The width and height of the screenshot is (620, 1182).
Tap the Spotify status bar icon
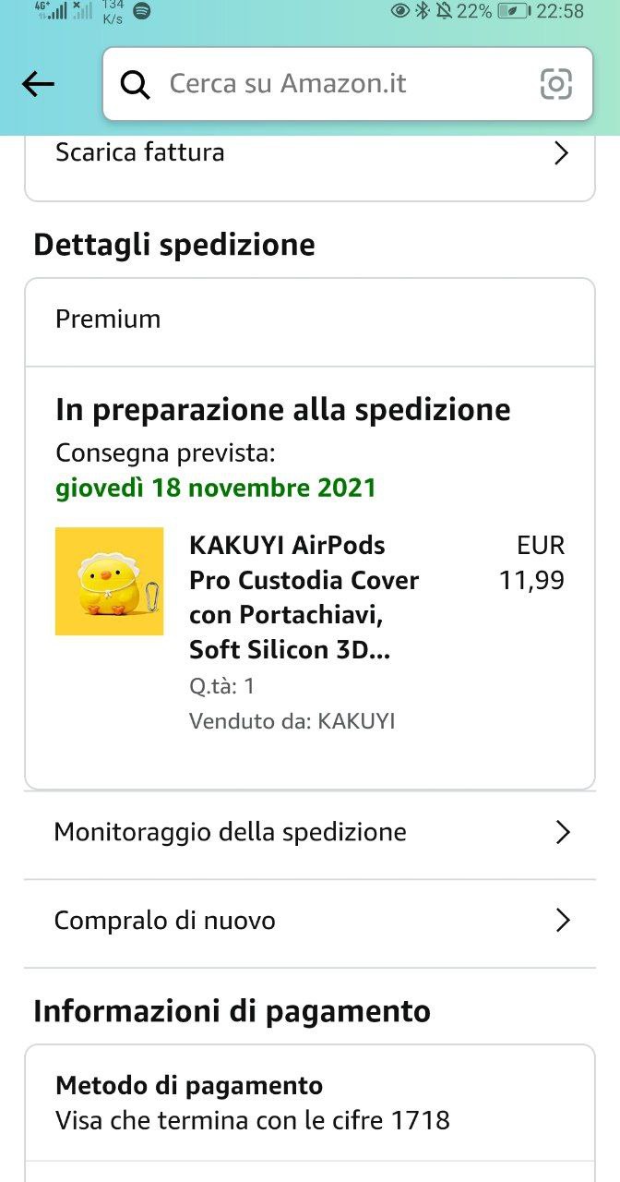tap(142, 11)
